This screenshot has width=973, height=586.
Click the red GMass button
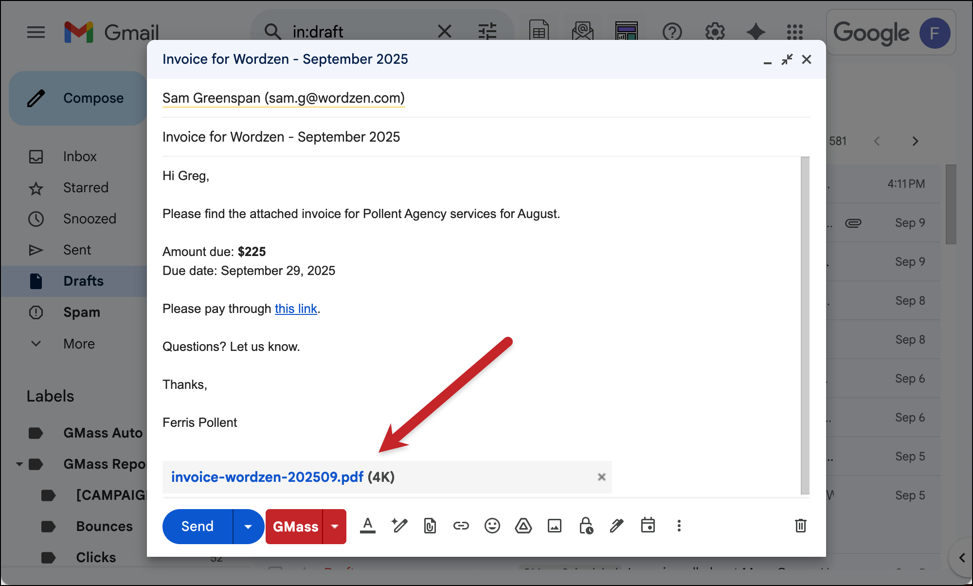(295, 527)
